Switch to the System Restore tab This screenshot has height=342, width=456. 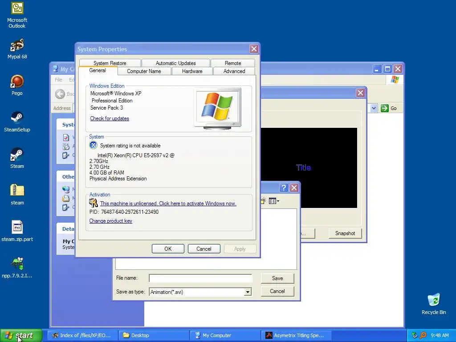tap(110, 63)
